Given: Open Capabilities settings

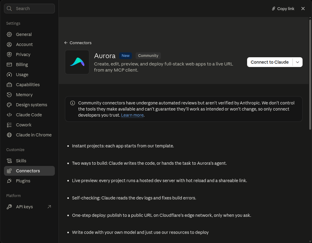Looking at the screenshot, I should [x=29, y=85].
